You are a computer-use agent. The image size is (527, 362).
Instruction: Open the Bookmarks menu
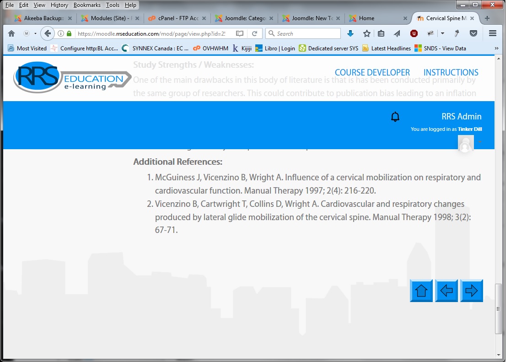87,5
